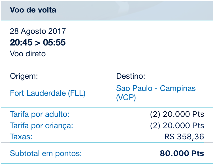Screen dimensions: 215x166
Task: Click the child fare points value
Action: point(177,126)
